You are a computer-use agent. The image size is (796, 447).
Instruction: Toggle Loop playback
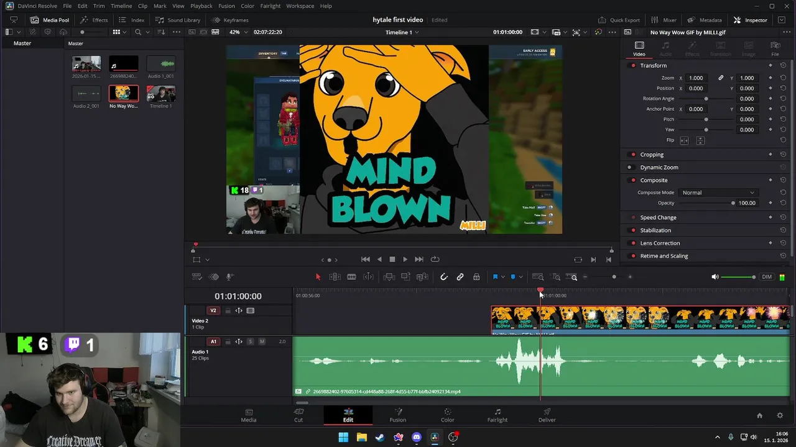coord(435,260)
